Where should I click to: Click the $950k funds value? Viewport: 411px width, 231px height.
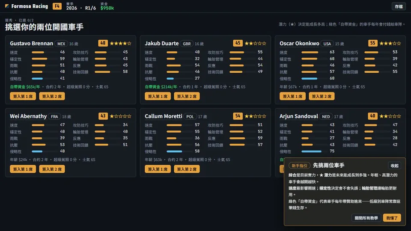click(x=107, y=8)
